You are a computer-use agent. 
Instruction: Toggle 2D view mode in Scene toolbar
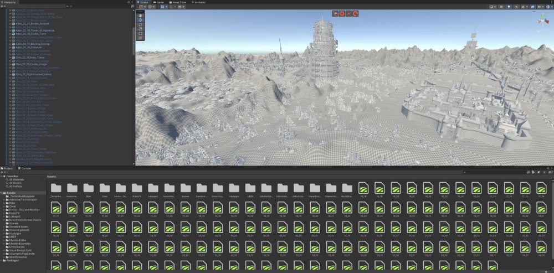point(501,7)
